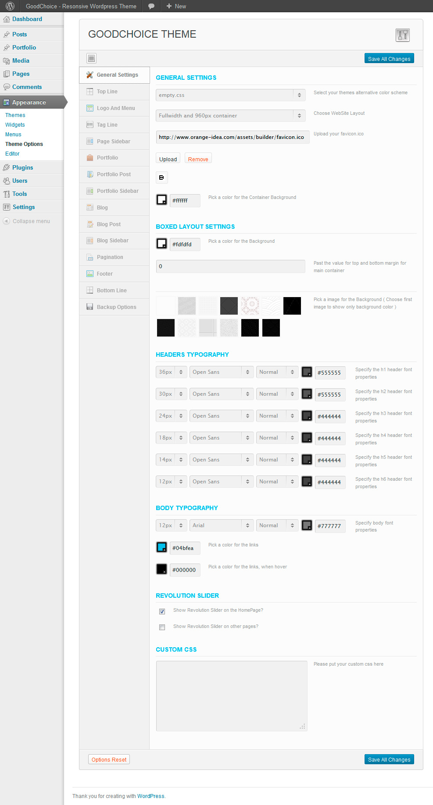Click the Page Sidebar tab icon
433x805 pixels.
point(90,142)
